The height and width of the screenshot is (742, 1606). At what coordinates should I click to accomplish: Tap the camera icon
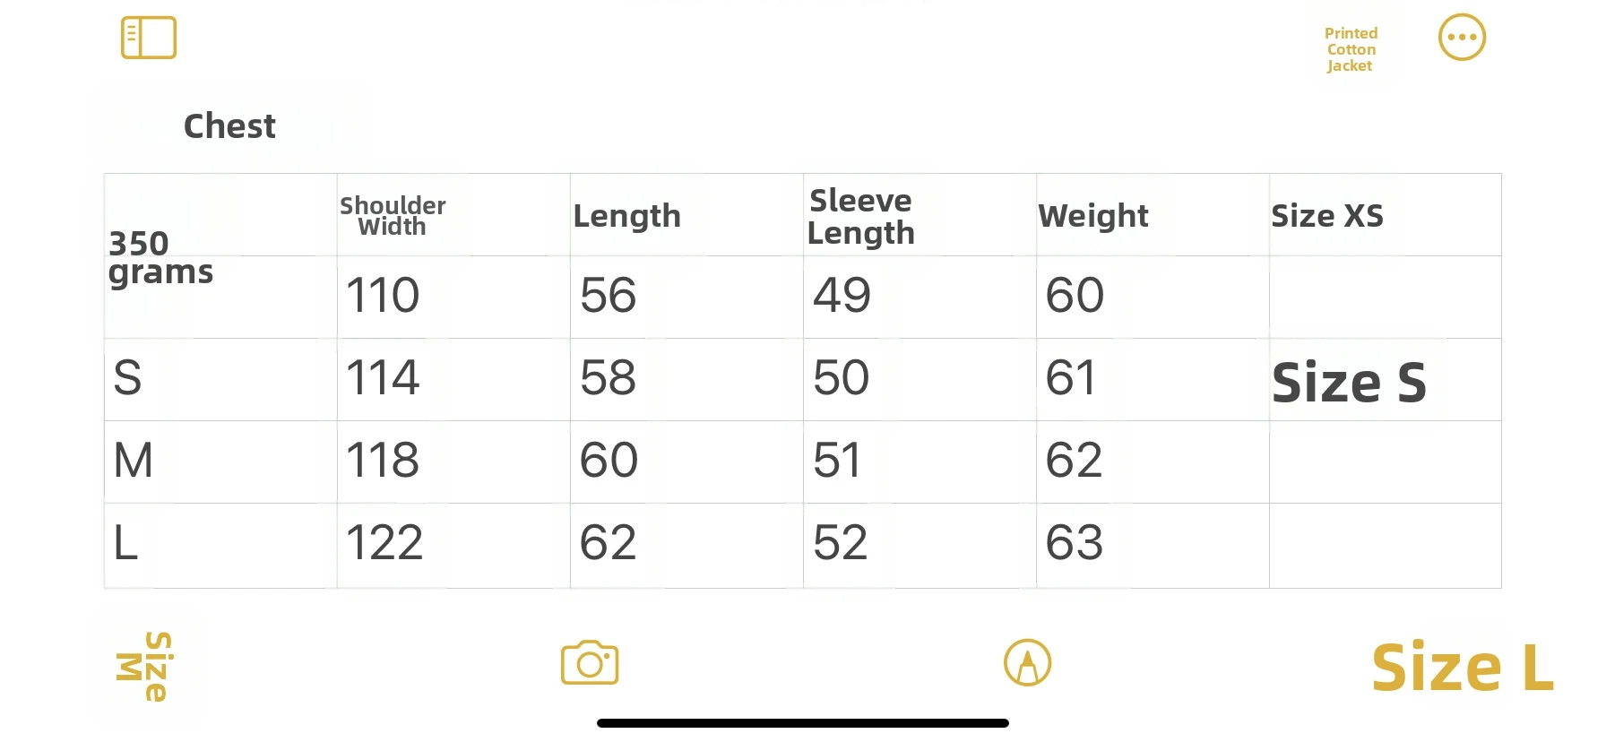pos(590,663)
